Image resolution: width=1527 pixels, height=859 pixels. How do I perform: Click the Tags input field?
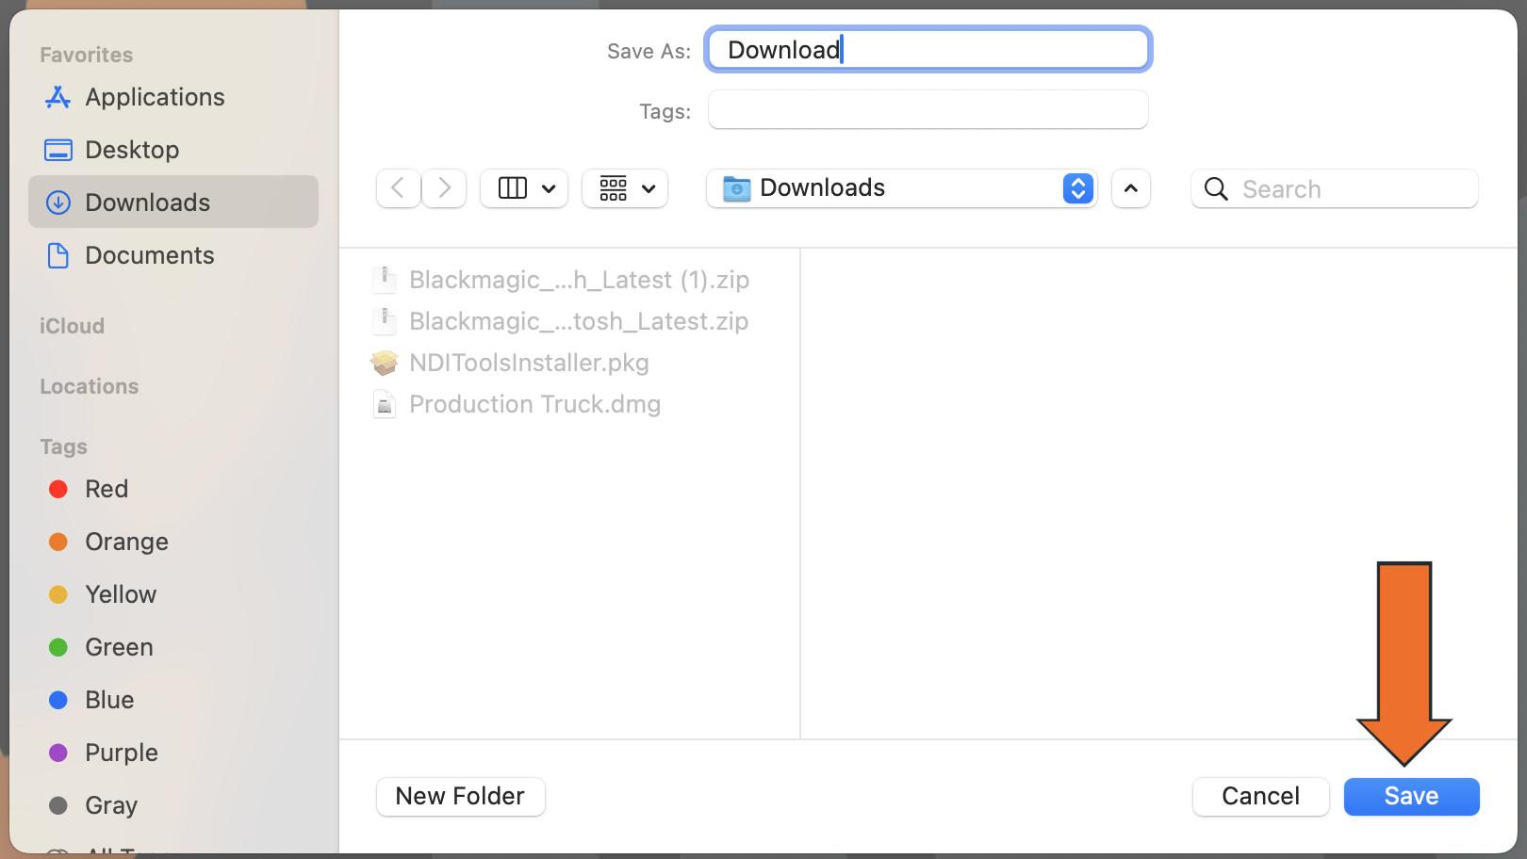[928, 109]
